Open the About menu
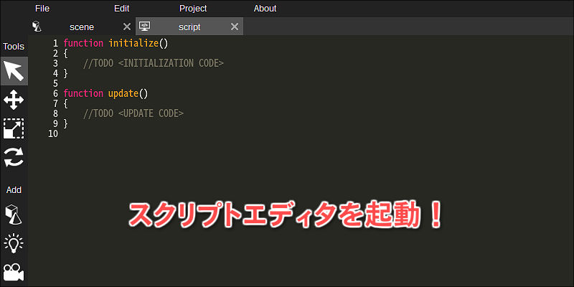The height and width of the screenshot is (287, 574). [x=265, y=9]
